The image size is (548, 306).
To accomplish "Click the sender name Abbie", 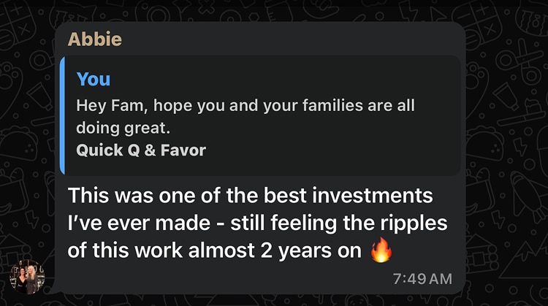I will tap(94, 39).
